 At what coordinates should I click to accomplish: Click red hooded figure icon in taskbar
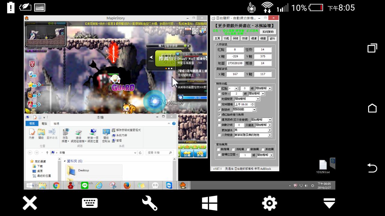click(x=70, y=186)
